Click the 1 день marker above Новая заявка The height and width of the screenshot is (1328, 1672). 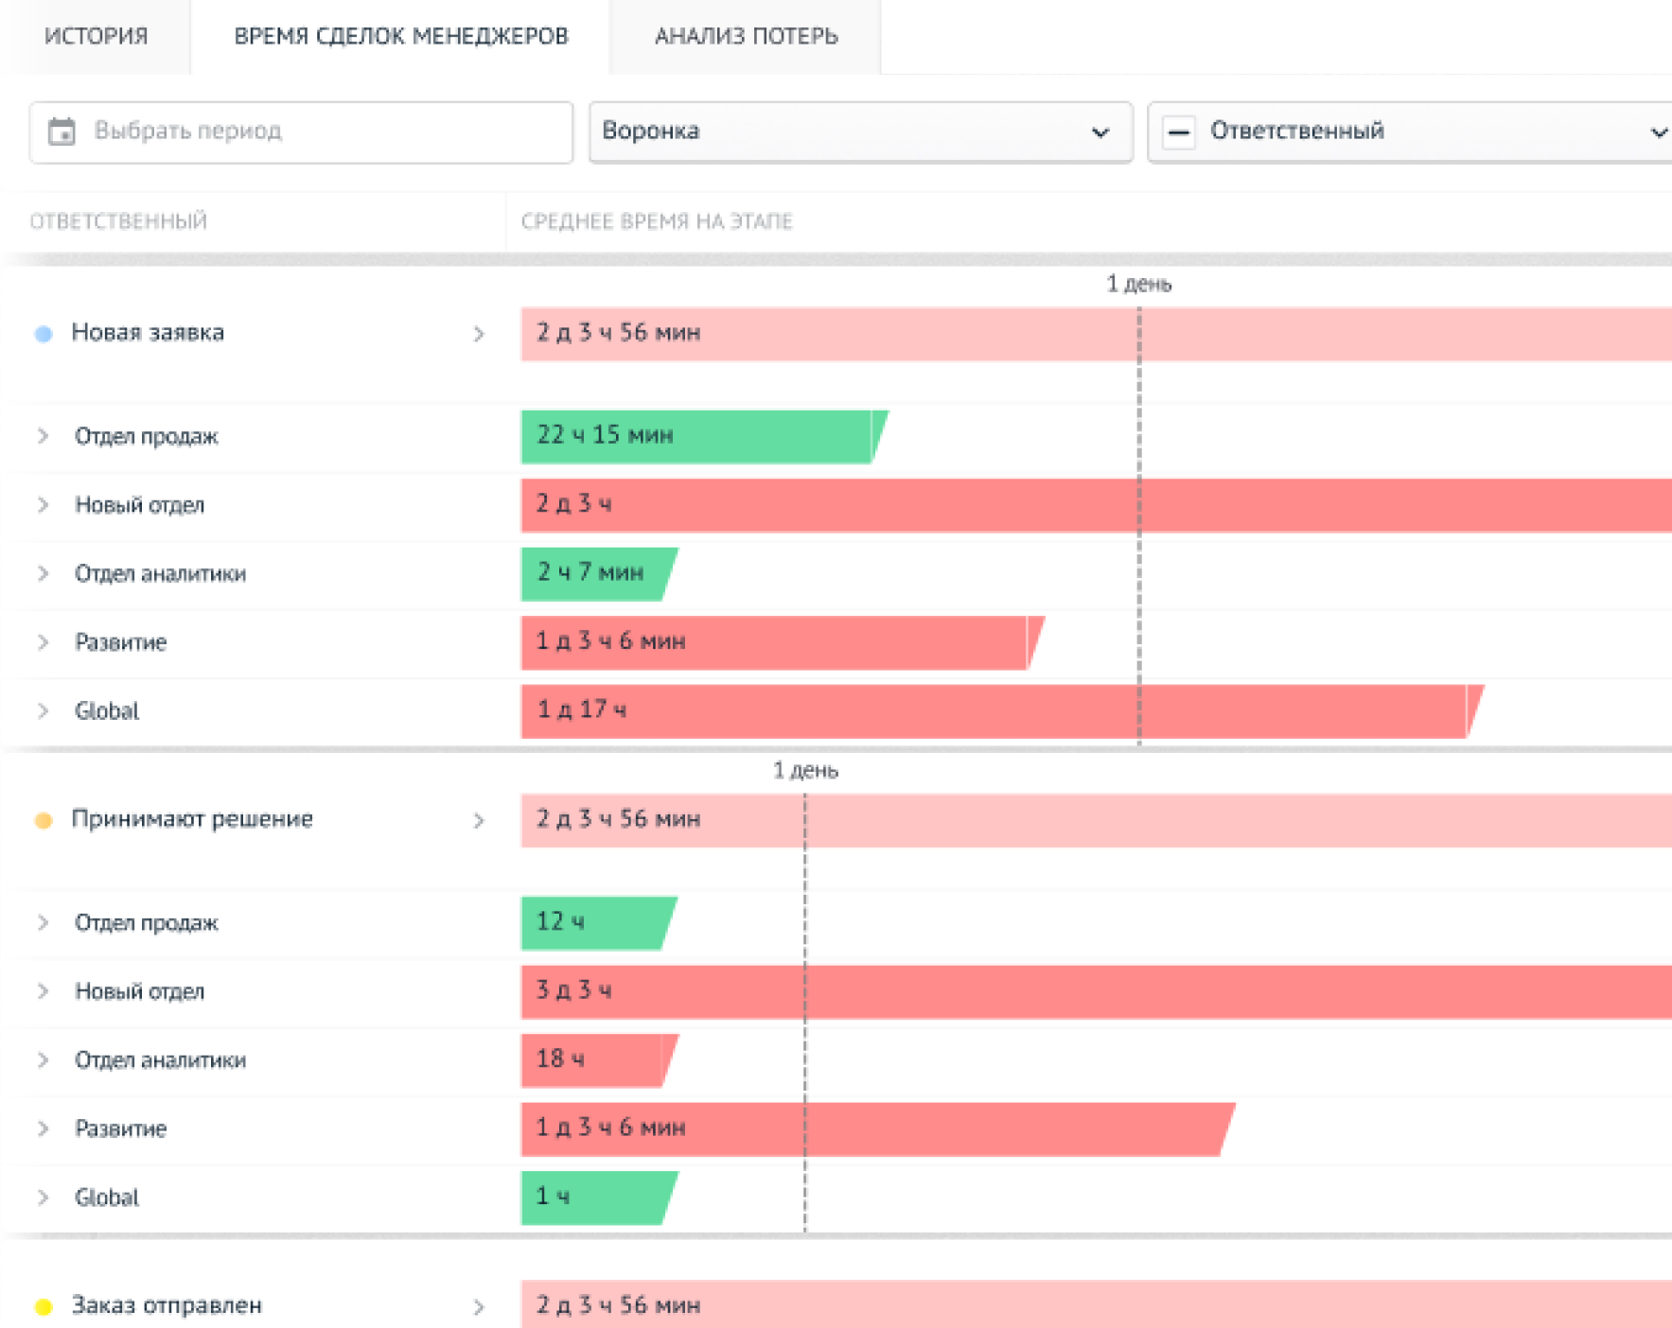(x=1139, y=284)
